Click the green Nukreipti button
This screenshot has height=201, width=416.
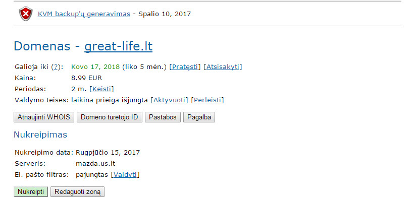tap(31, 192)
